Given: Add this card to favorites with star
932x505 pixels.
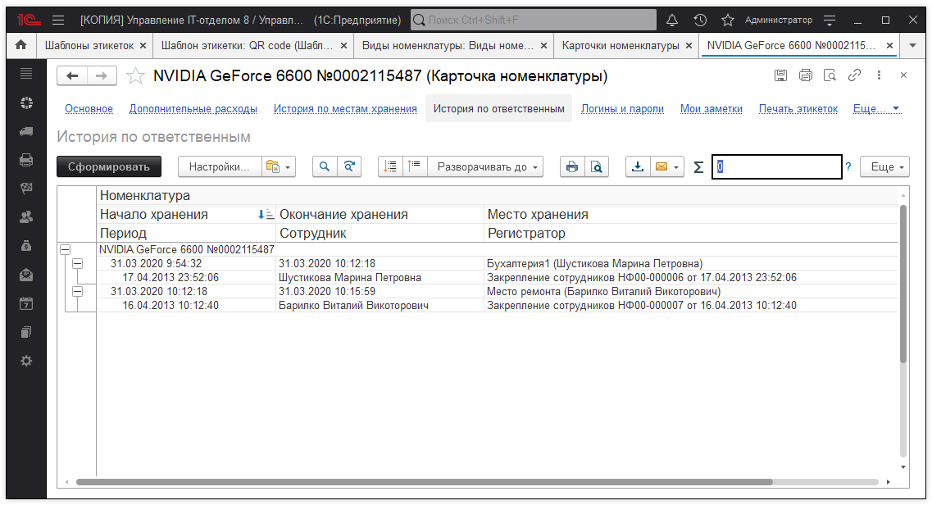Looking at the screenshot, I should click(135, 76).
